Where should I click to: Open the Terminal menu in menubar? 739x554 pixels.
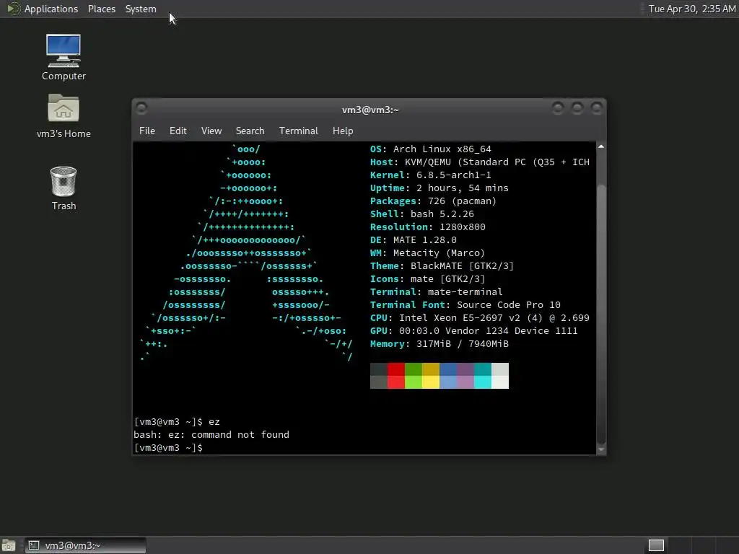coord(298,131)
